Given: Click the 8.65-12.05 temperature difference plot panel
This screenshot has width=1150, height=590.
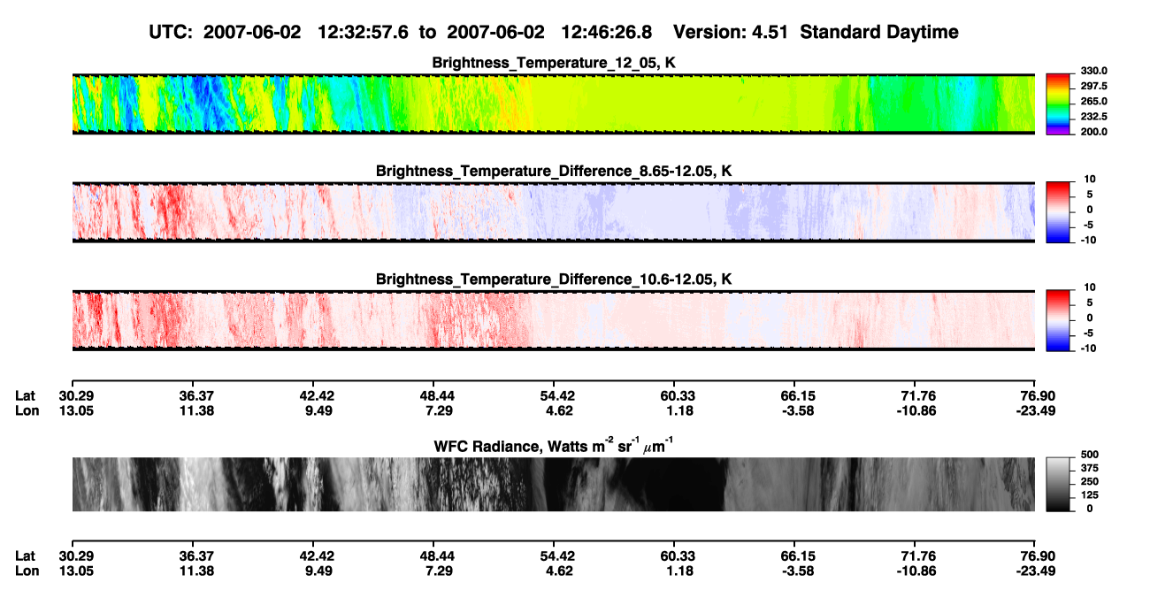Looking at the screenshot, I should click(553, 212).
